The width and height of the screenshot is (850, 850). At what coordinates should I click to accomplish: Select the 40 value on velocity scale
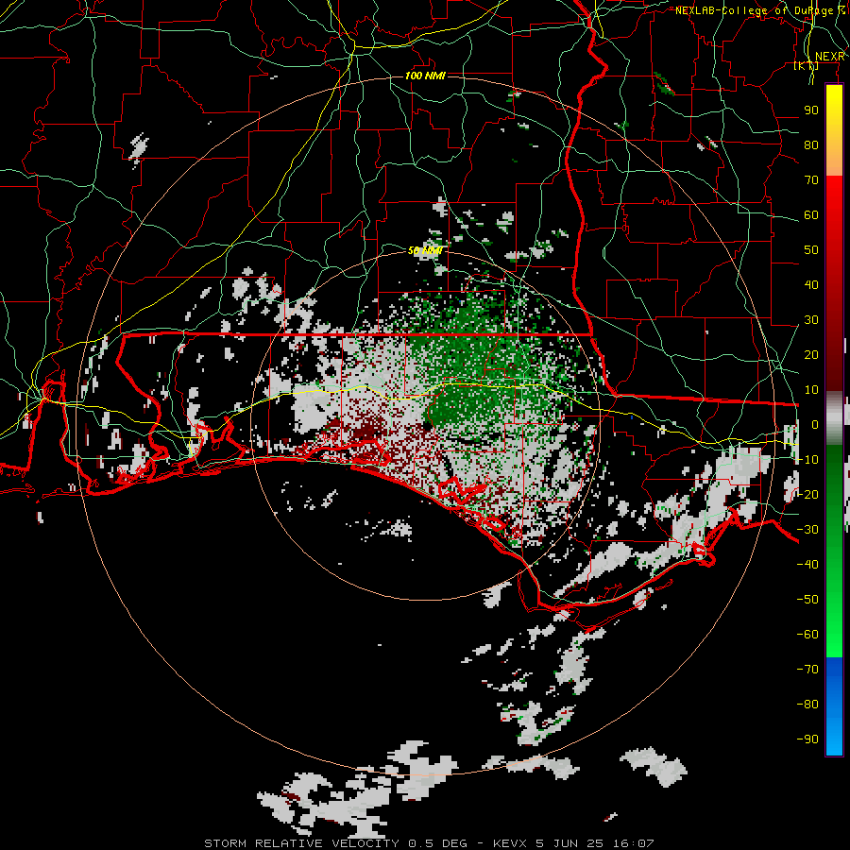[x=811, y=284]
